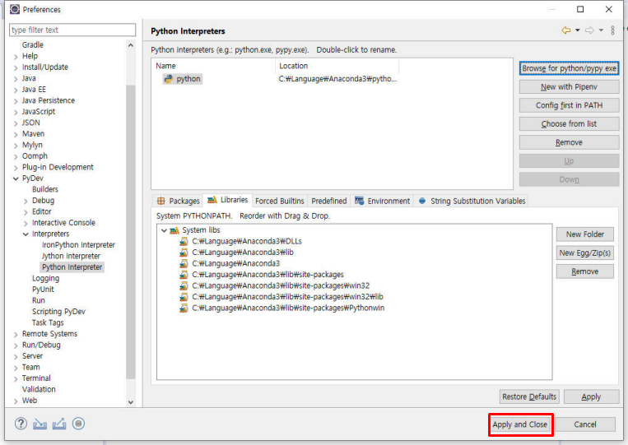This screenshot has width=628, height=445.
Task: Click the tree scroll down arrow
Action: point(131,401)
